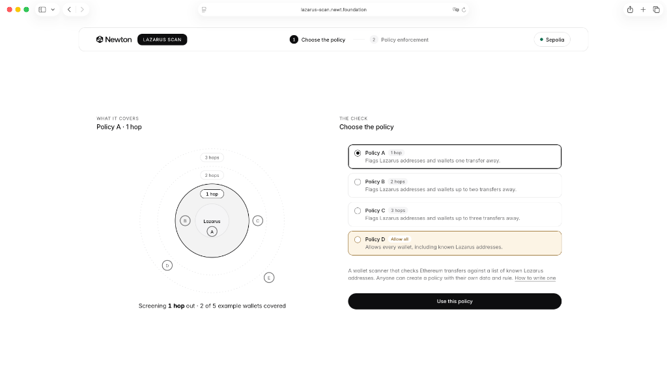667x383 pixels.
Task: Open the page reader icon in address bar
Action: [x=204, y=9]
